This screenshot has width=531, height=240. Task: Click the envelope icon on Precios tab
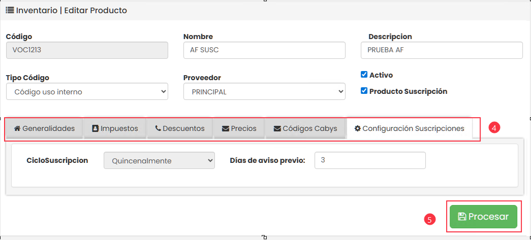click(x=225, y=128)
